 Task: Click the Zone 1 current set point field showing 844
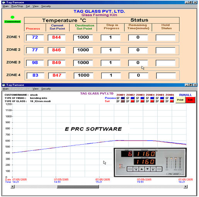(x=56, y=37)
